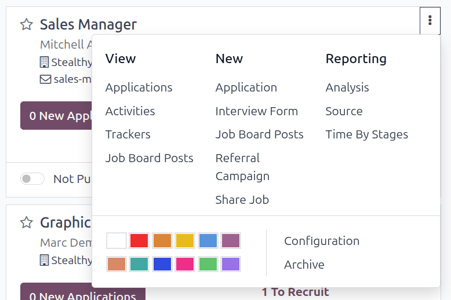
Task: Star the Sales Manager job as favorite
Action: coord(26,24)
